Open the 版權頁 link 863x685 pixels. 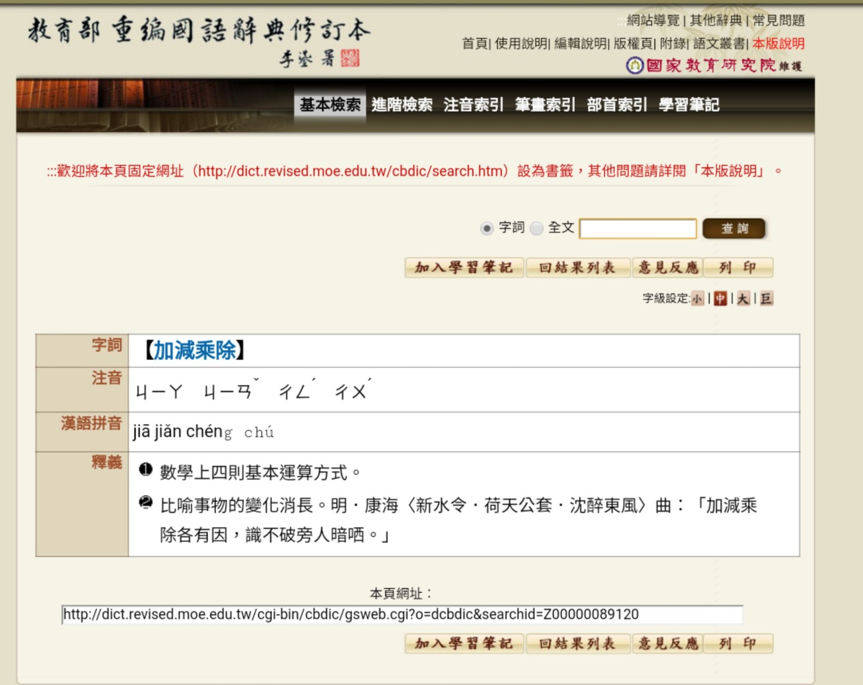point(633,43)
